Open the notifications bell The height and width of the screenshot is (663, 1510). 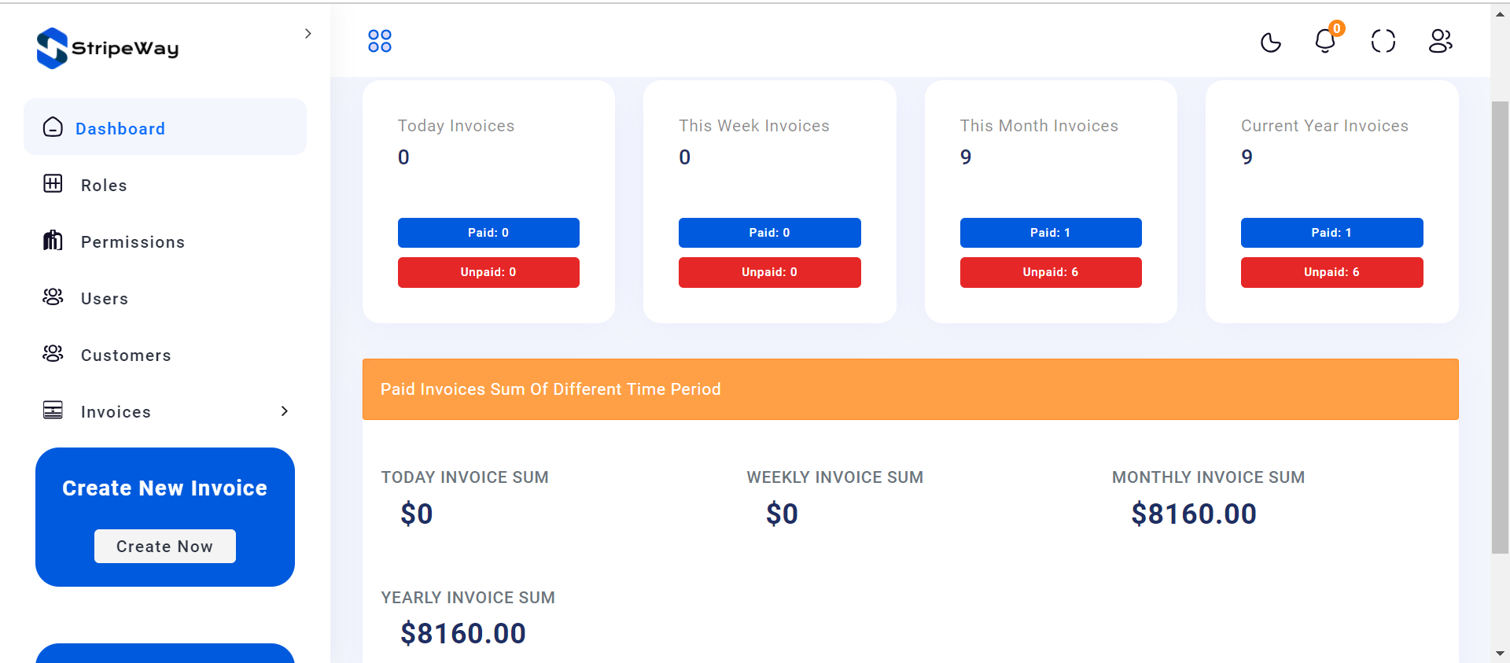[x=1326, y=40]
